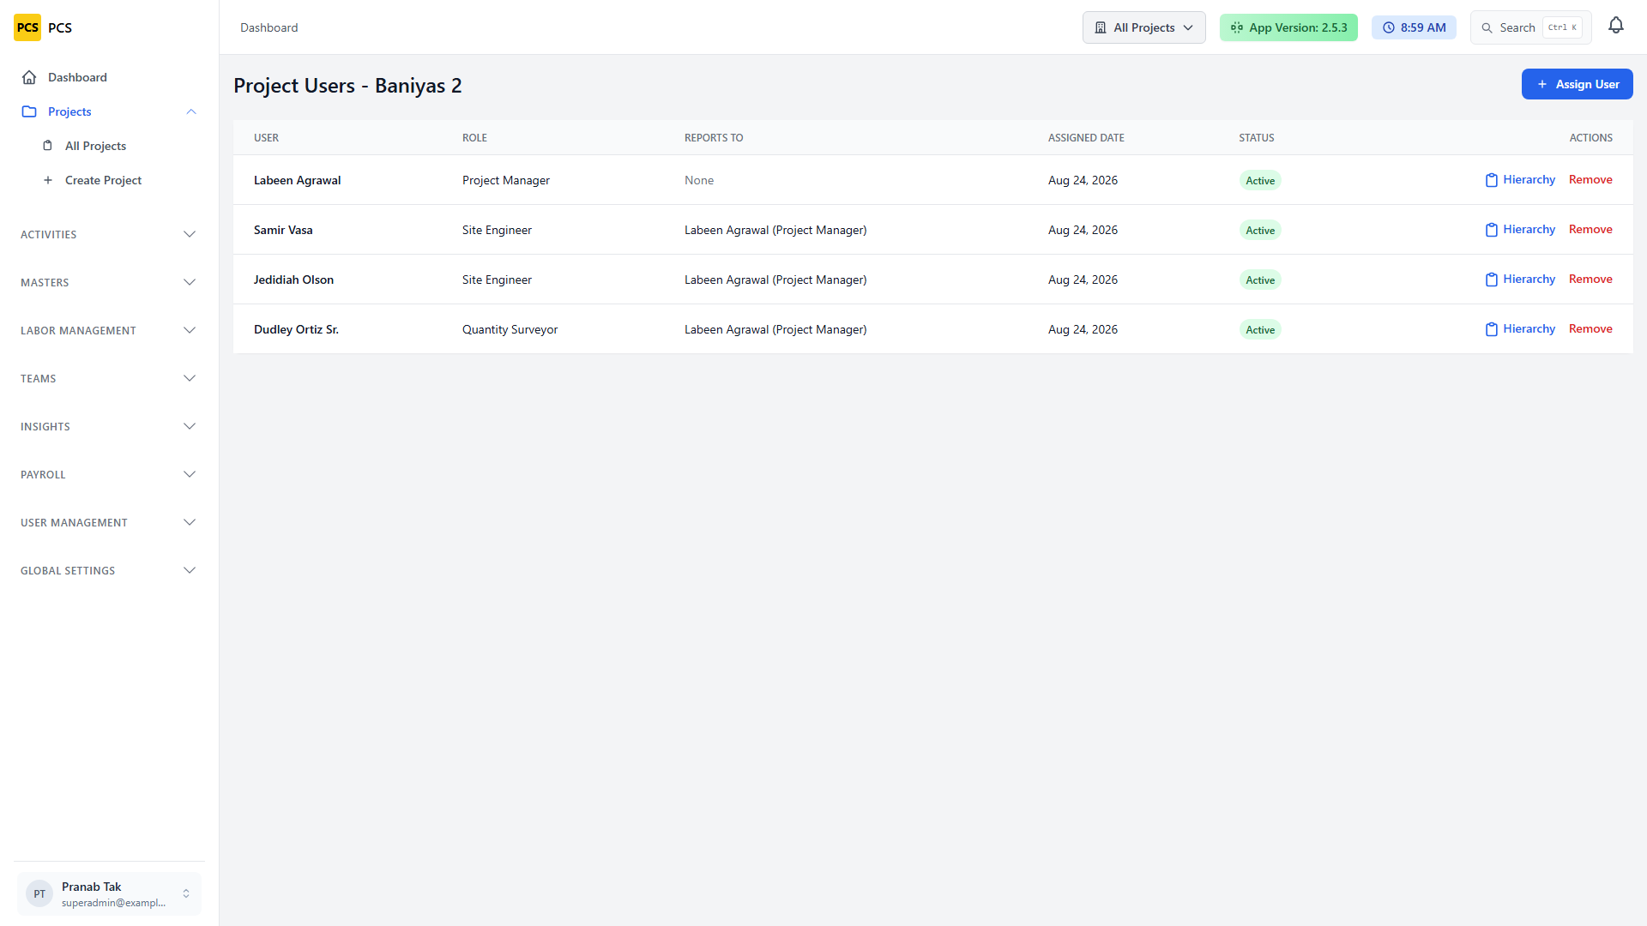The image size is (1647, 926).
Task: Click the PCS logo icon
Action: pos(27,27)
